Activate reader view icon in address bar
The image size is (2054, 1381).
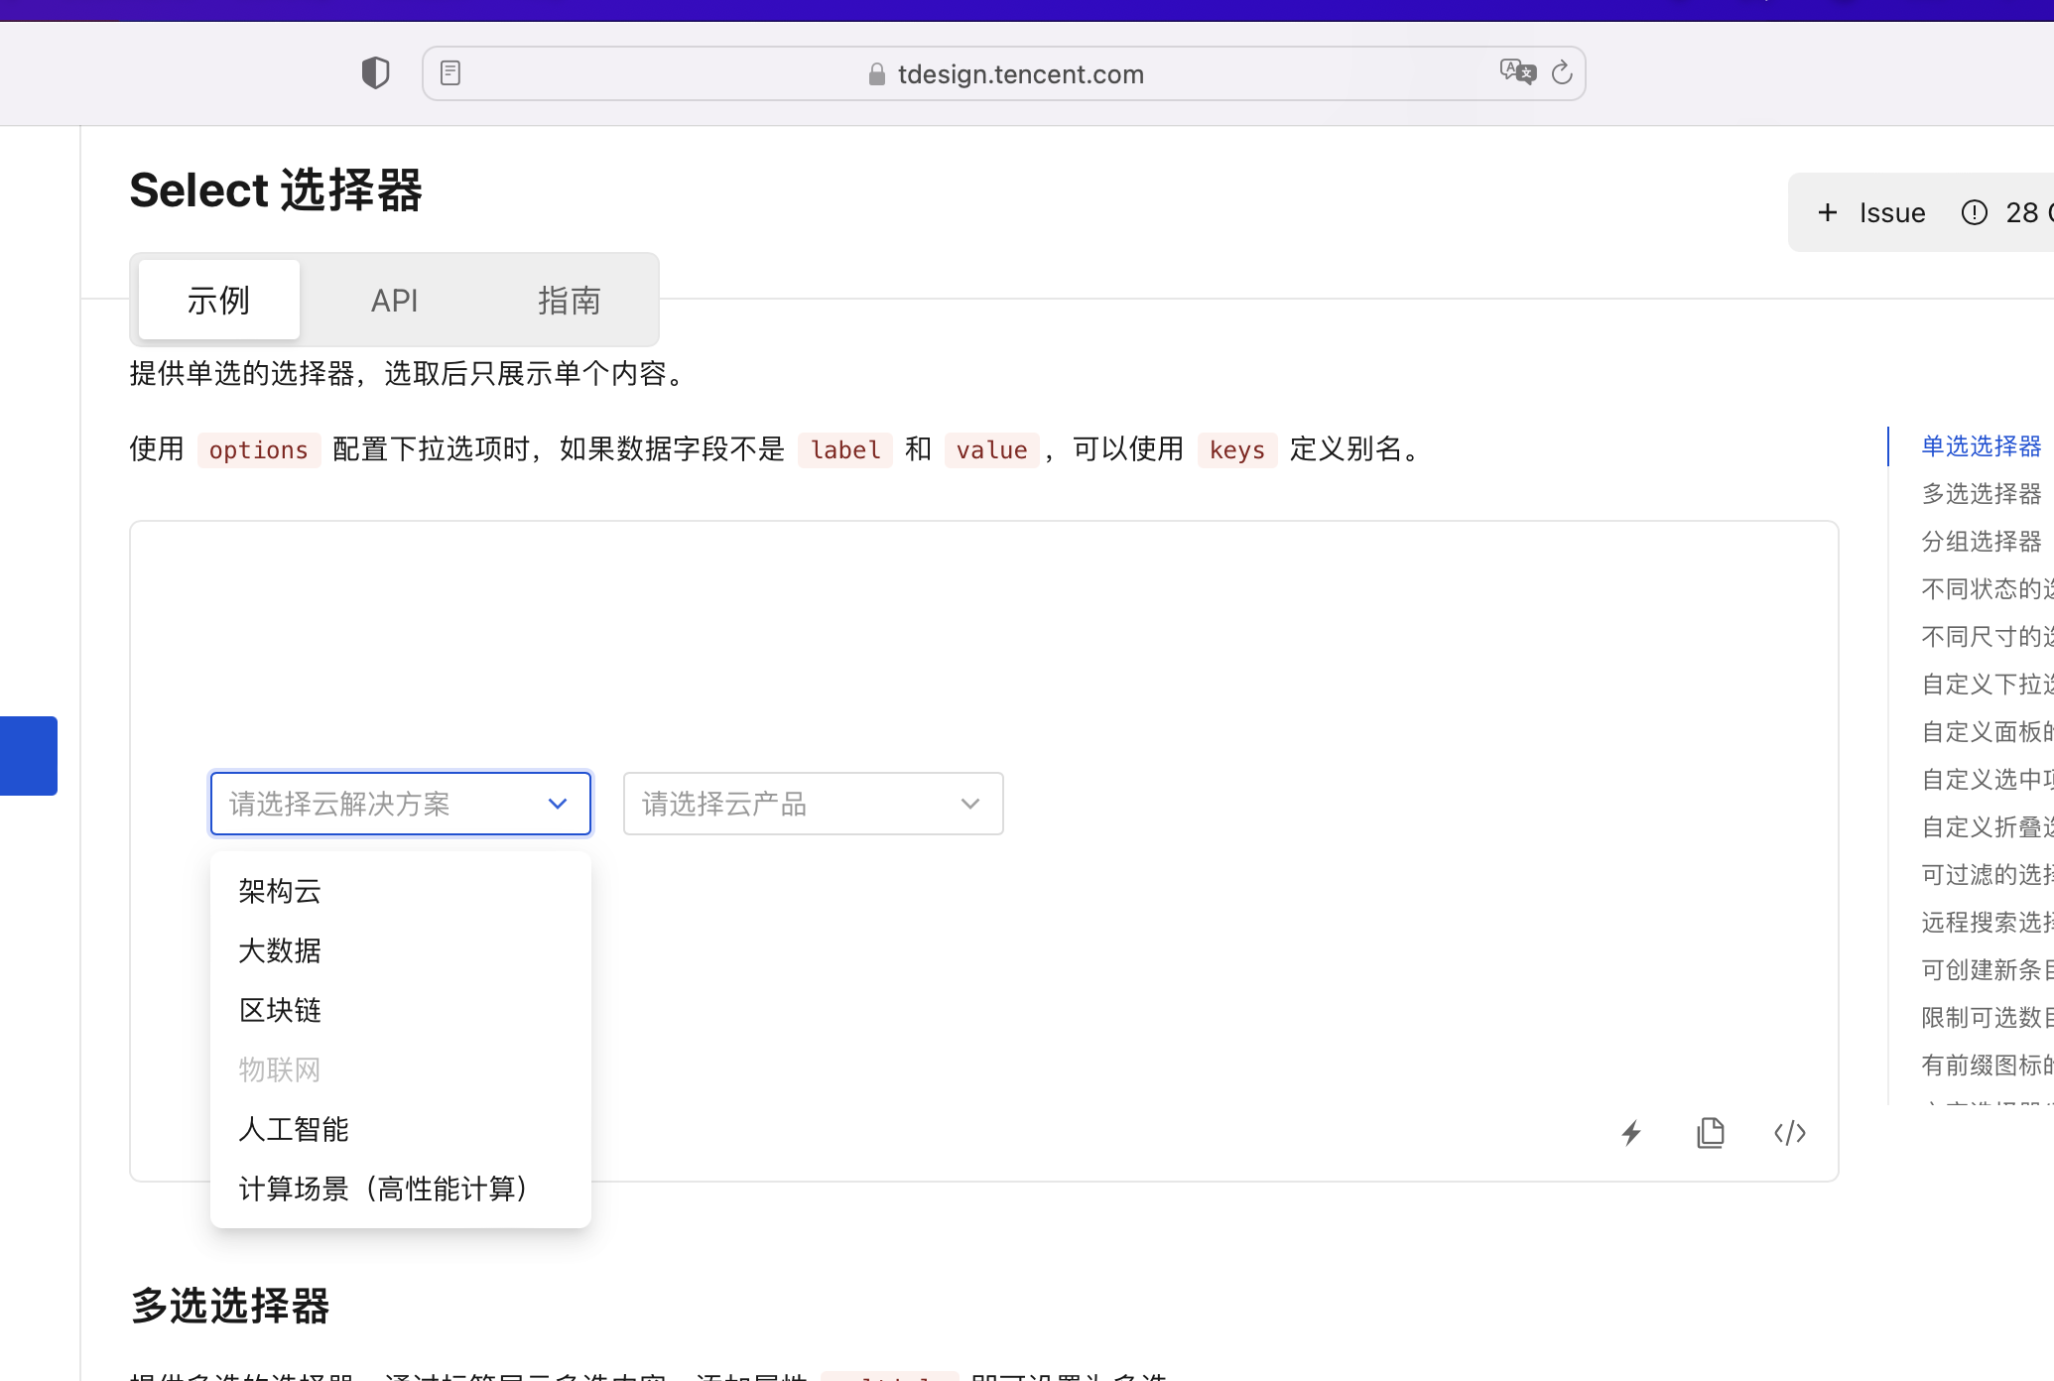pyautogui.click(x=451, y=71)
